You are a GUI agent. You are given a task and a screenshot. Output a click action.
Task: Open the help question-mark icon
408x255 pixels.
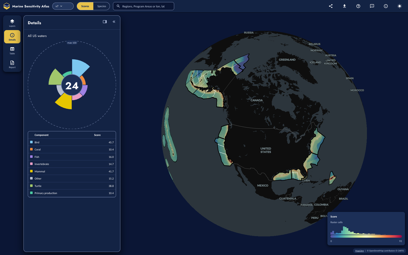[x=358, y=6]
